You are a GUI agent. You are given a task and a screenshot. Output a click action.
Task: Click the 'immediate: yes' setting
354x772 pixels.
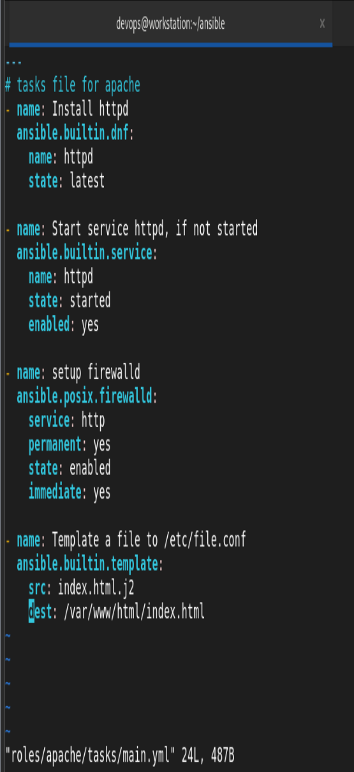(x=70, y=492)
